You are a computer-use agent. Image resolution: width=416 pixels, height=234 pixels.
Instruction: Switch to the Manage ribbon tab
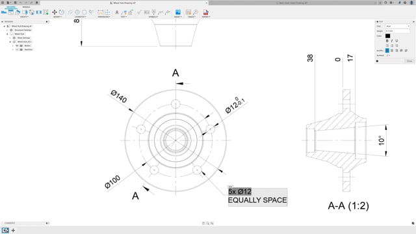(x=26, y=7)
